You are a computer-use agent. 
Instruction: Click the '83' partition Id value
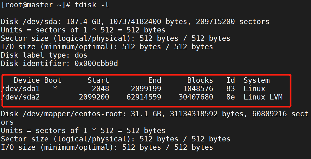pyautogui.click(x=231, y=89)
